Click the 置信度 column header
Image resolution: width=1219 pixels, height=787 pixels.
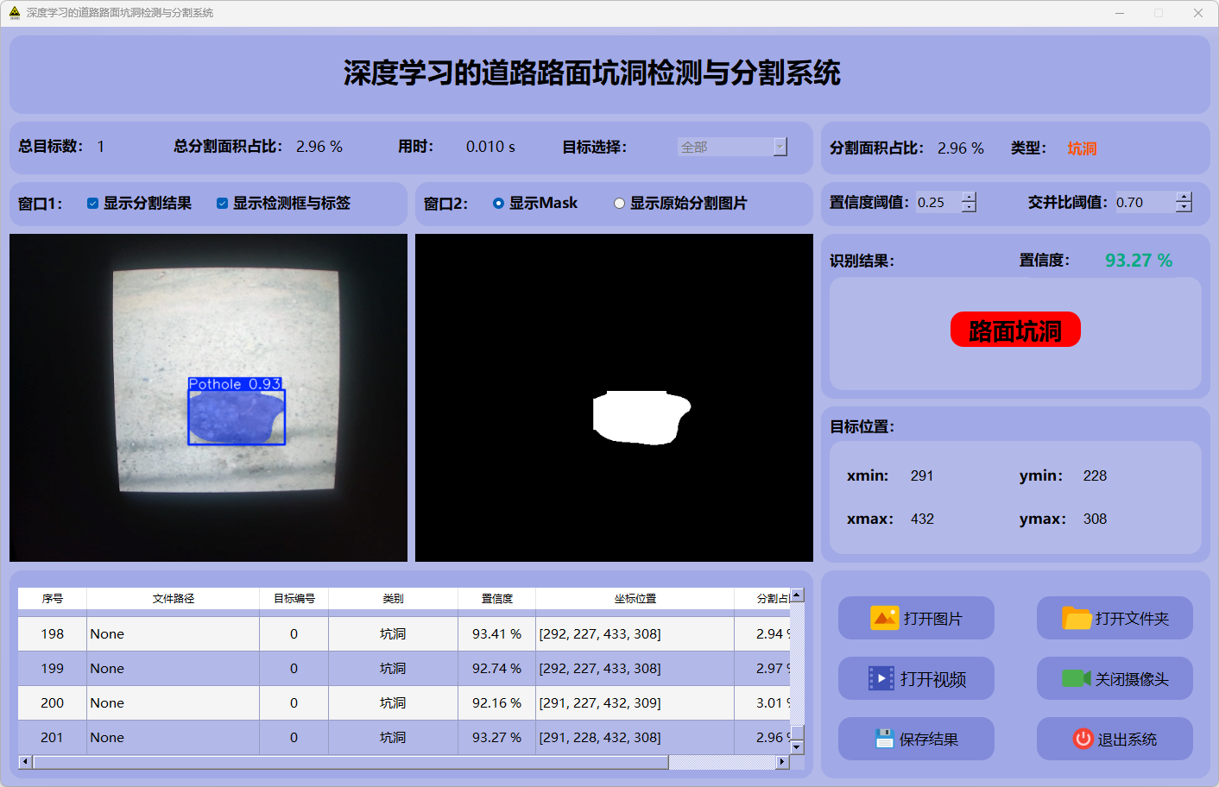pyautogui.click(x=496, y=598)
